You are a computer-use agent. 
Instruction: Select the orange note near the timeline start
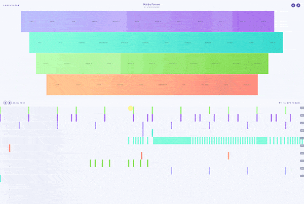click(x=9, y=148)
